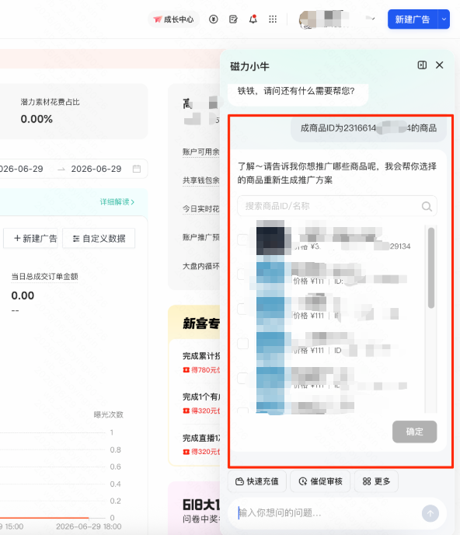Open the nine-dot apps grid icon
460x535 pixels.
273,19
